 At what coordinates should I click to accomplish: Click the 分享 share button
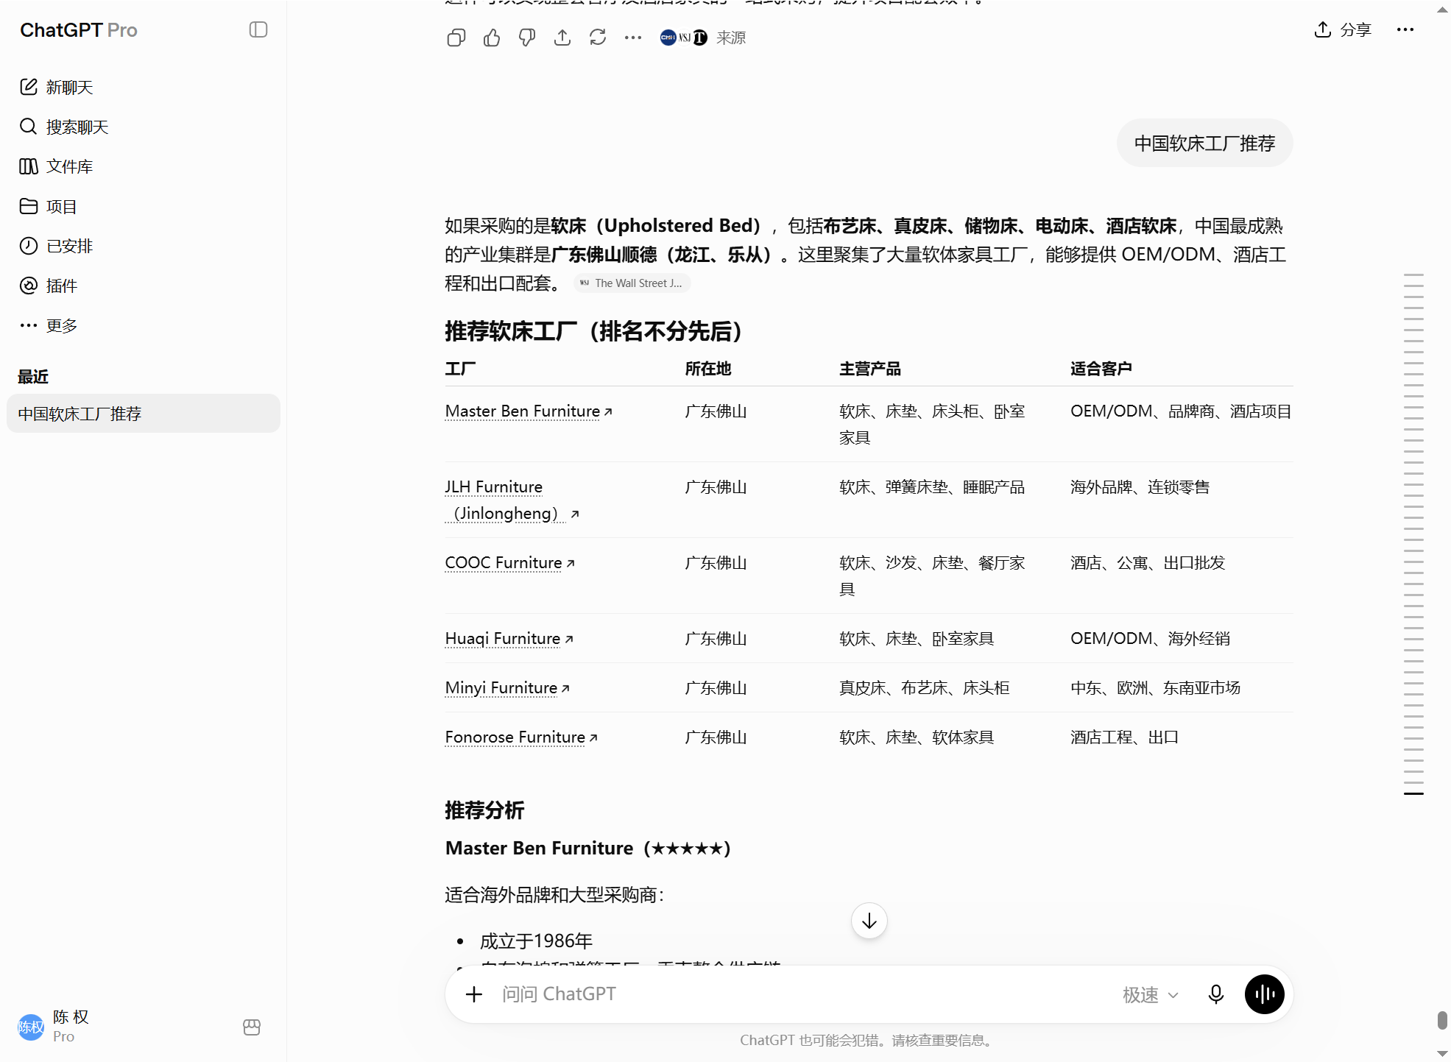click(1343, 29)
